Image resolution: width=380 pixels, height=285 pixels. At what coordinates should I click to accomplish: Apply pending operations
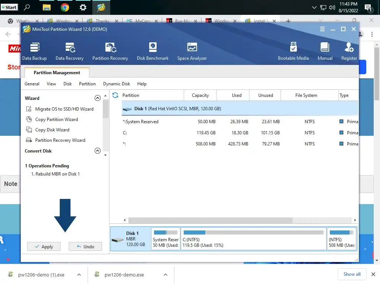(44, 246)
